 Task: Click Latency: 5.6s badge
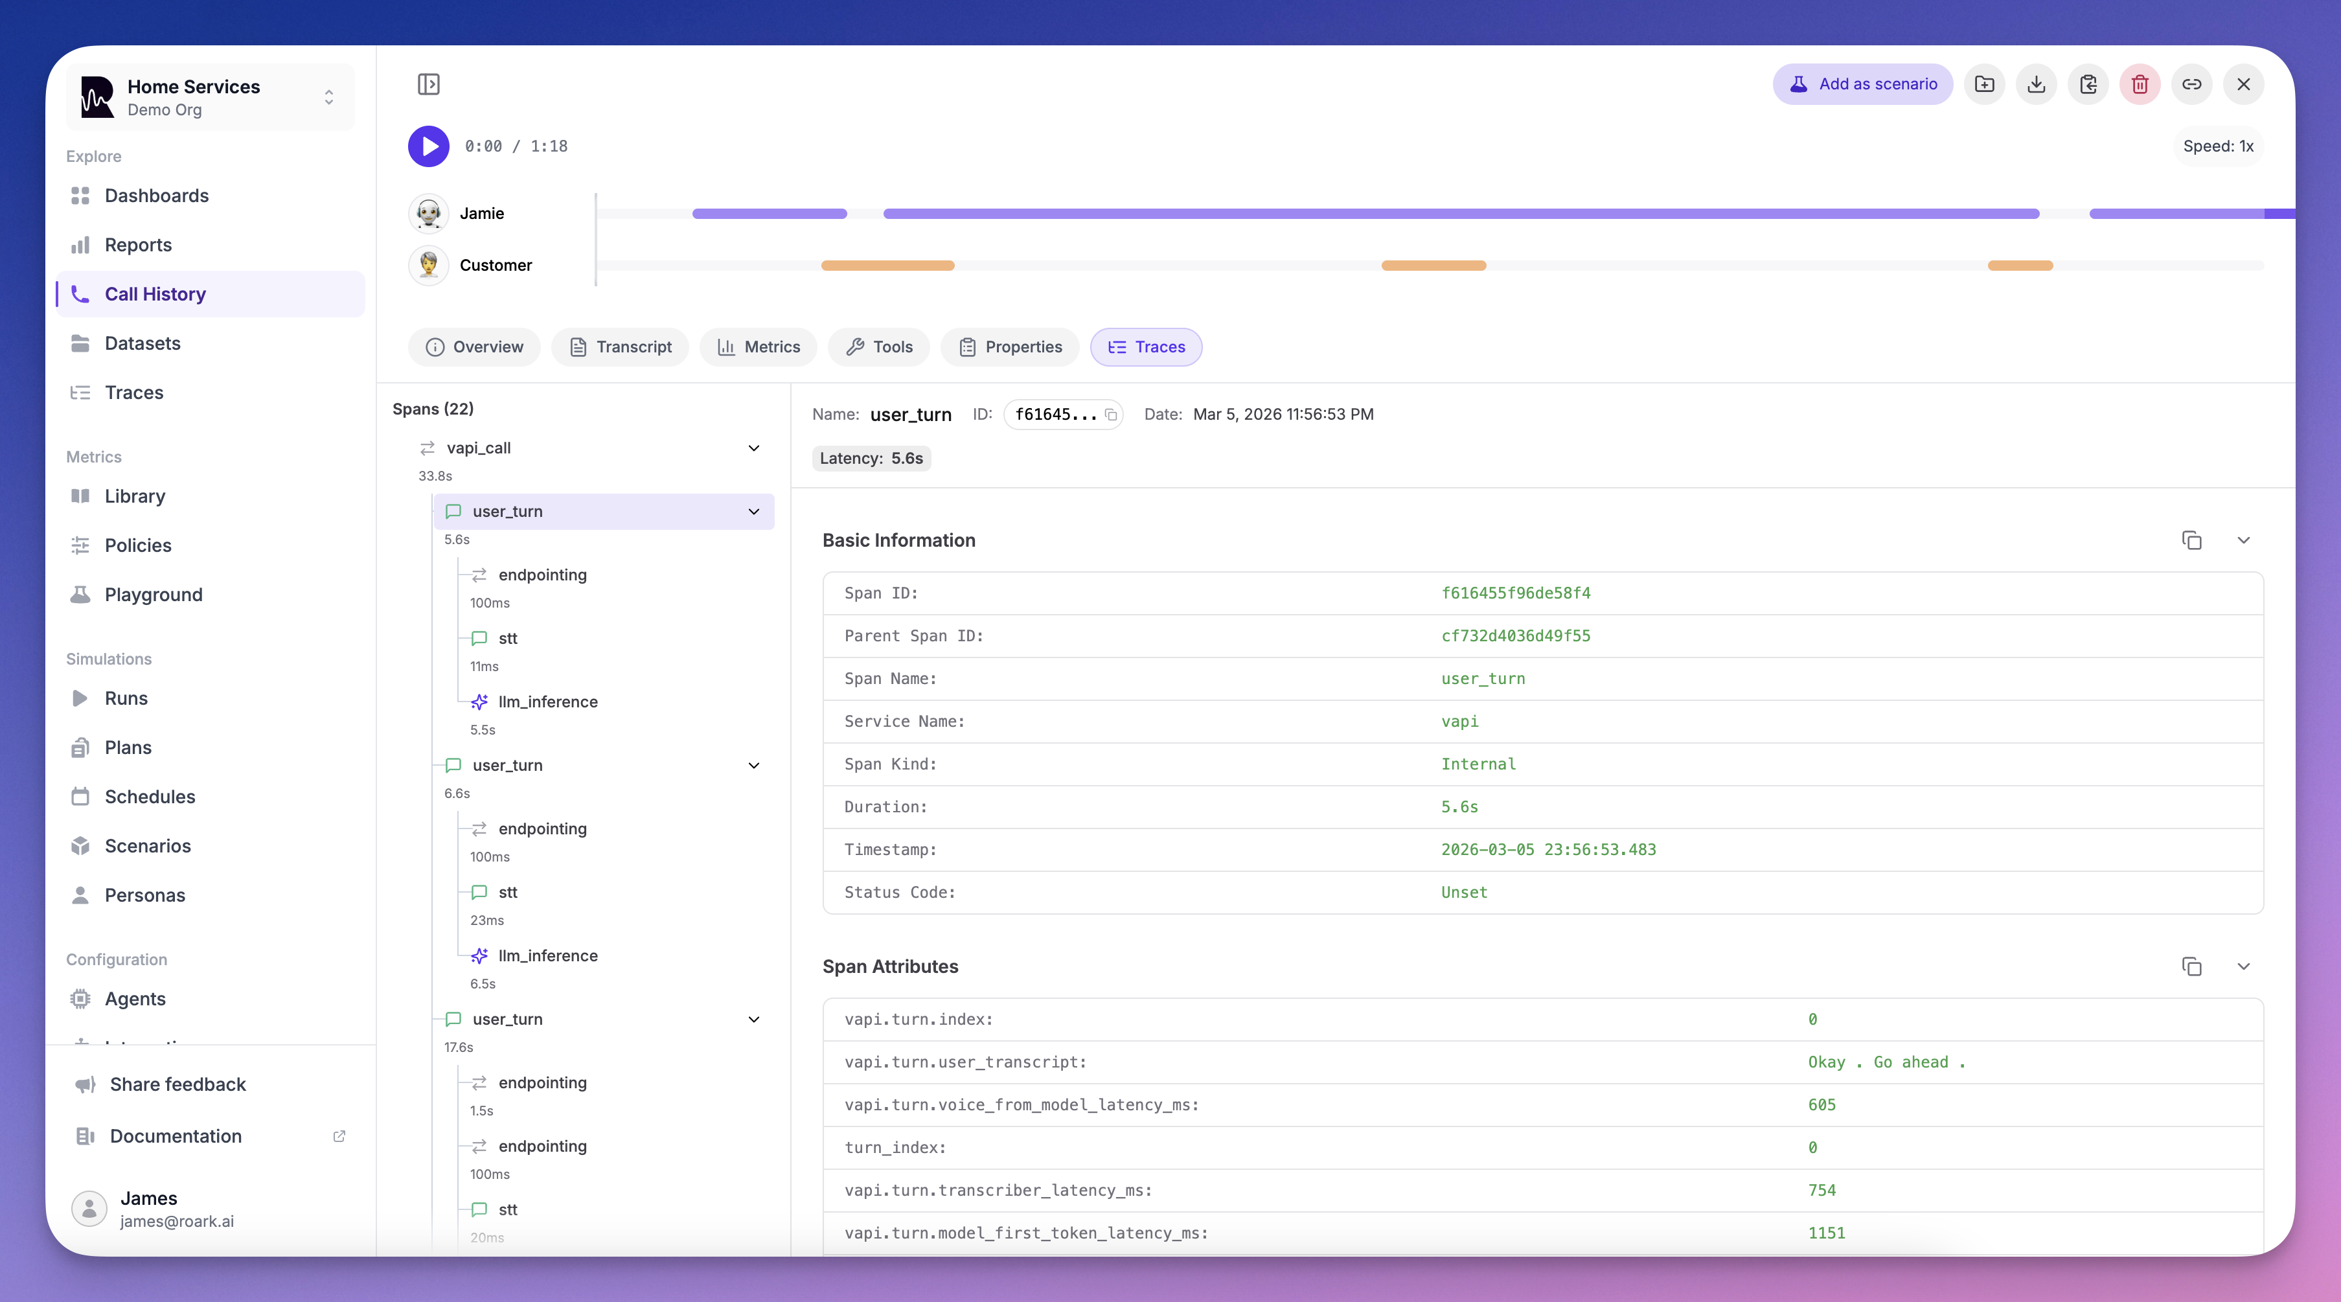pos(871,459)
